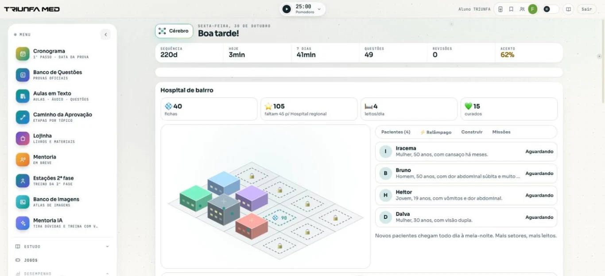
Task: Toggle the dark/light theme switch
Action: pos(551,9)
